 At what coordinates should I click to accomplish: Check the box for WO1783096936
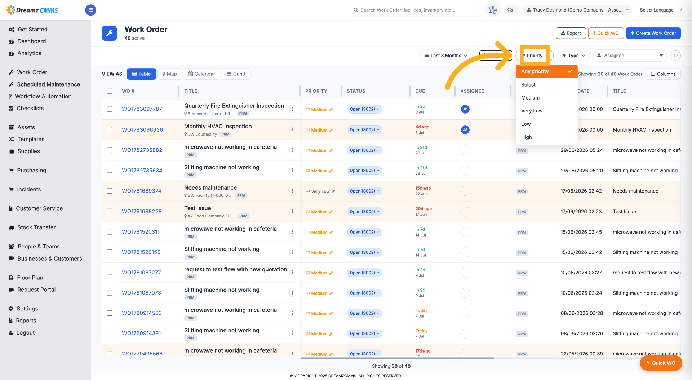(110, 129)
